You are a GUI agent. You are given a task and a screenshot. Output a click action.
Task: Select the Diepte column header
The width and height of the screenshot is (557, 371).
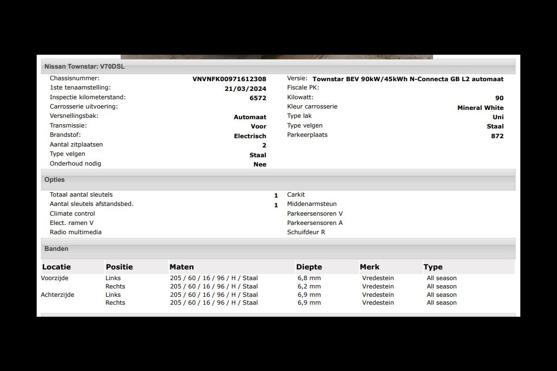pos(309,267)
